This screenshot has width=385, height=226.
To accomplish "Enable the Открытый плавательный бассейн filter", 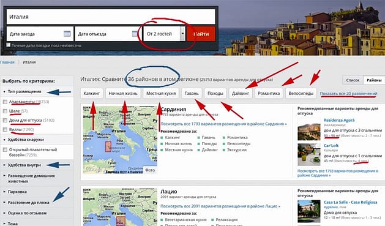I will 5,149.
